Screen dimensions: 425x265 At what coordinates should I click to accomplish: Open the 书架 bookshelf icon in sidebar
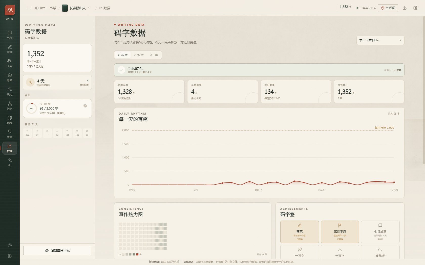[x=10, y=35]
